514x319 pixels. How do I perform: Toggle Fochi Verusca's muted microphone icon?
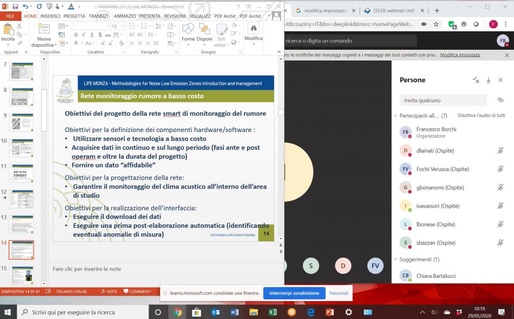coord(500,169)
